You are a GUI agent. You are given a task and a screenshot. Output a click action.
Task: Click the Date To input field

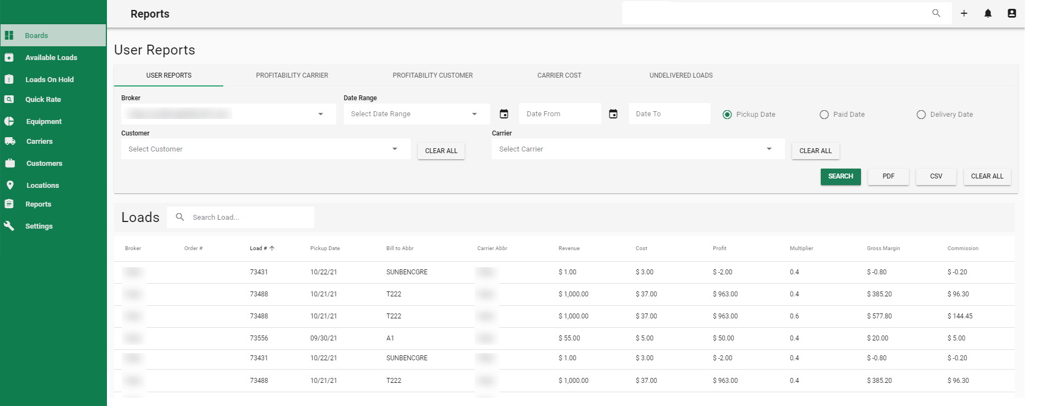pyautogui.click(x=669, y=114)
